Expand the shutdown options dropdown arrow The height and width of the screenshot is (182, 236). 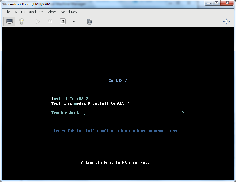click(x=74, y=21)
